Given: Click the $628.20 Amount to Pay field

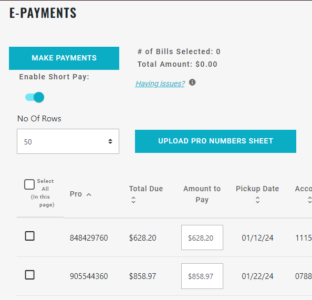Looking at the screenshot, I should tap(202, 237).
